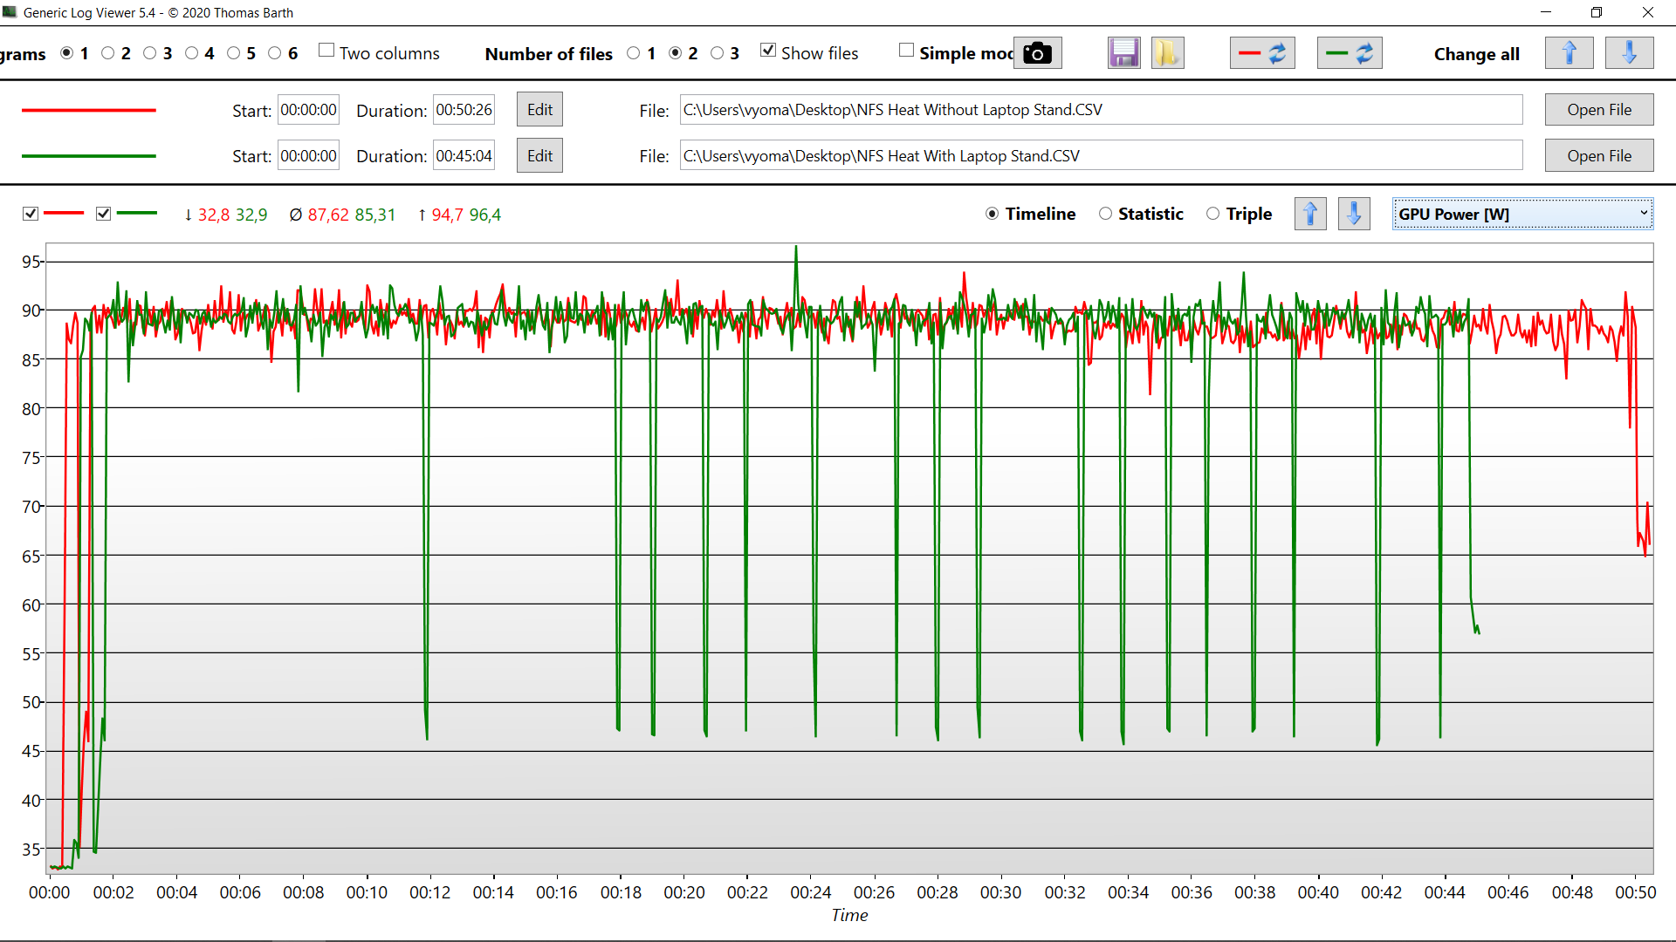Image resolution: width=1676 pixels, height=942 pixels.
Task: Edit the With Laptop Stand file time range
Action: [x=539, y=156]
